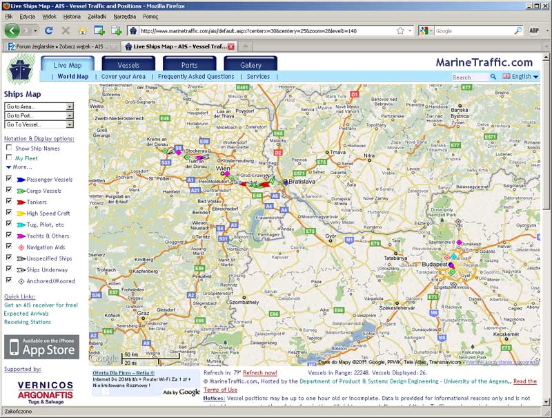Uncheck Cargo Vessels checkbox

9,190
